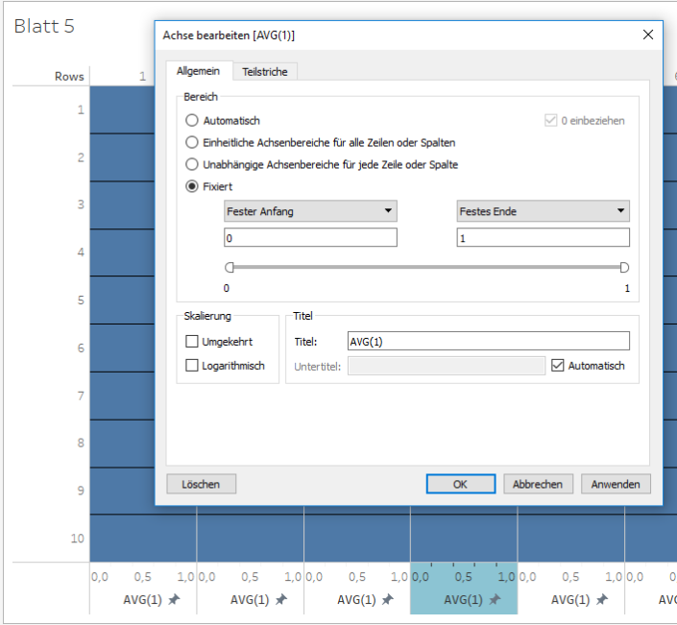Click row label 3 in the chart

click(81, 204)
